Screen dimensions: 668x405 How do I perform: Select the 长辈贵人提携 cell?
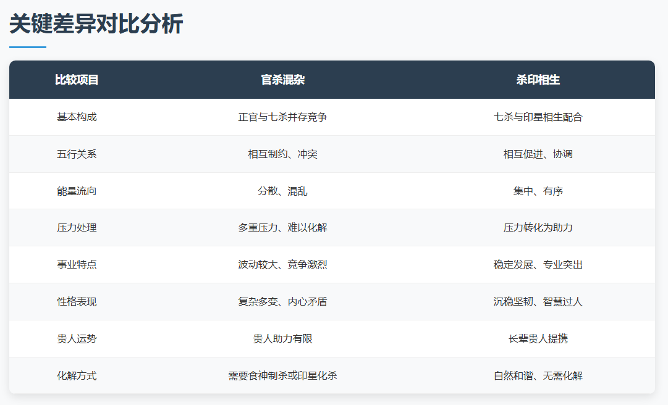tap(538, 339)
